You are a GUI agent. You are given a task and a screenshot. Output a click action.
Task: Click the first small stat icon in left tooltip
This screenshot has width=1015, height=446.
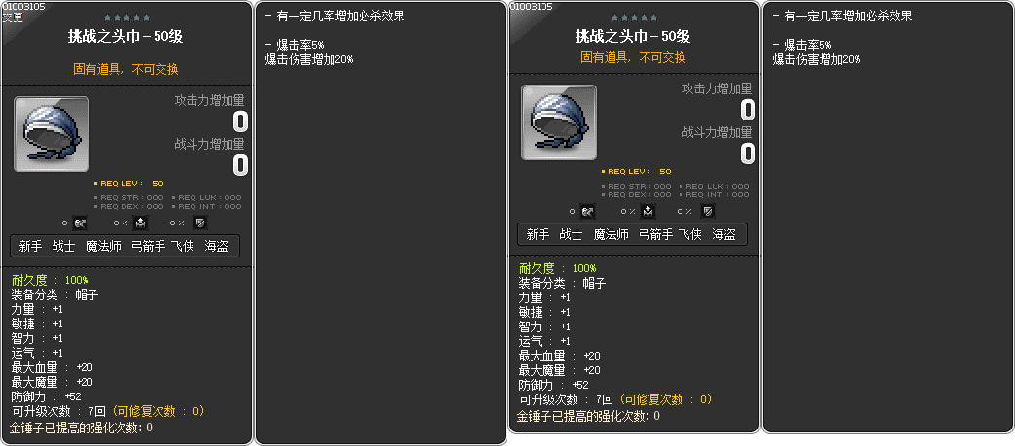click(x=80, y=223)
